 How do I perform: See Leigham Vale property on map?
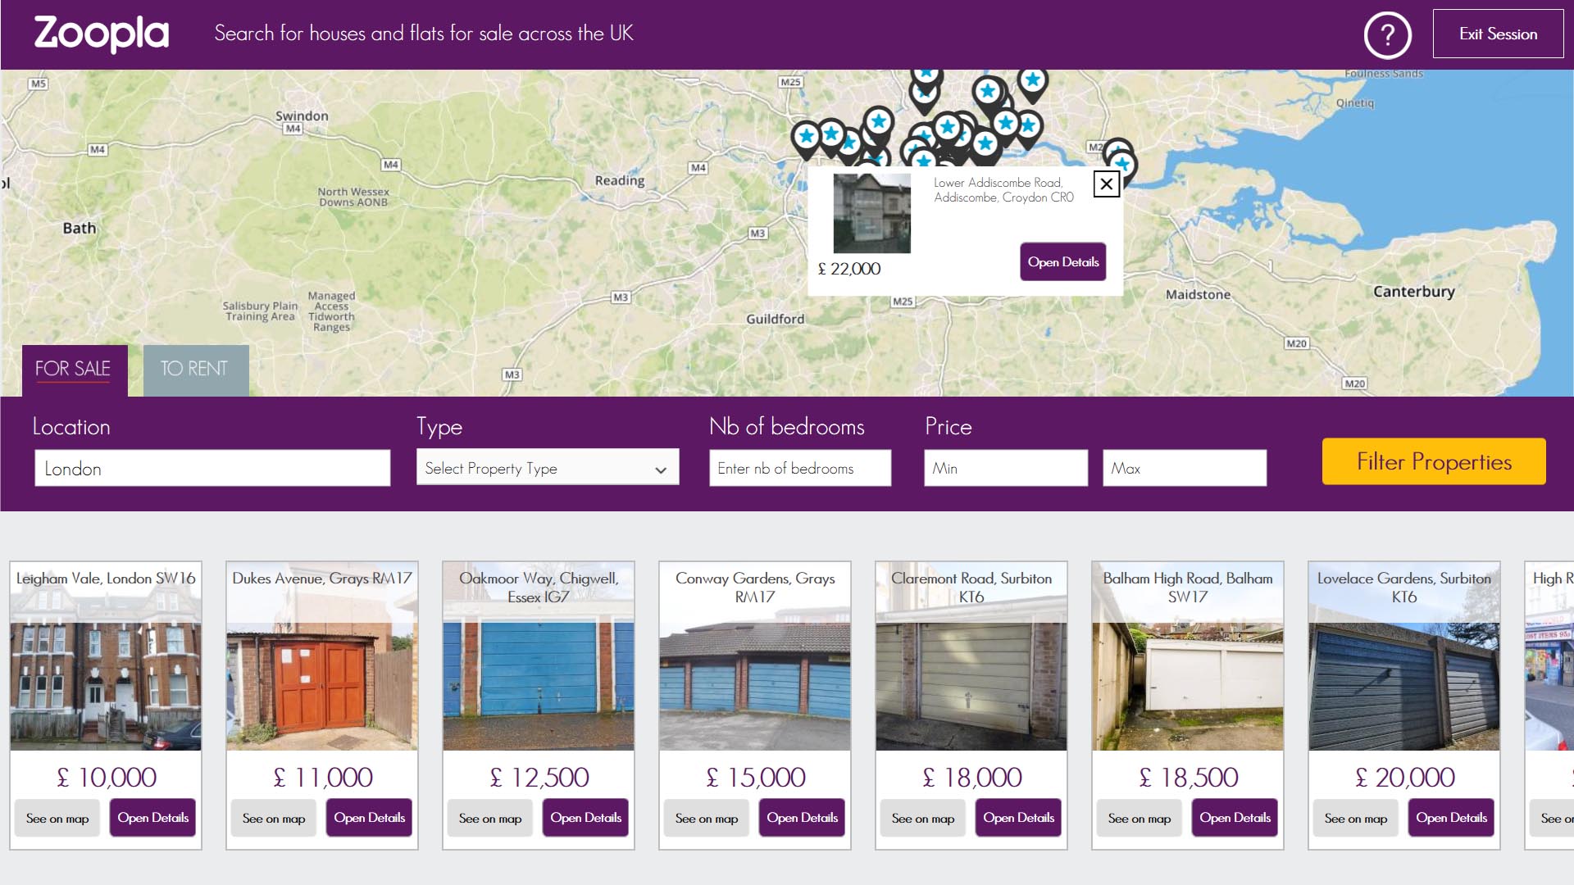57,818
